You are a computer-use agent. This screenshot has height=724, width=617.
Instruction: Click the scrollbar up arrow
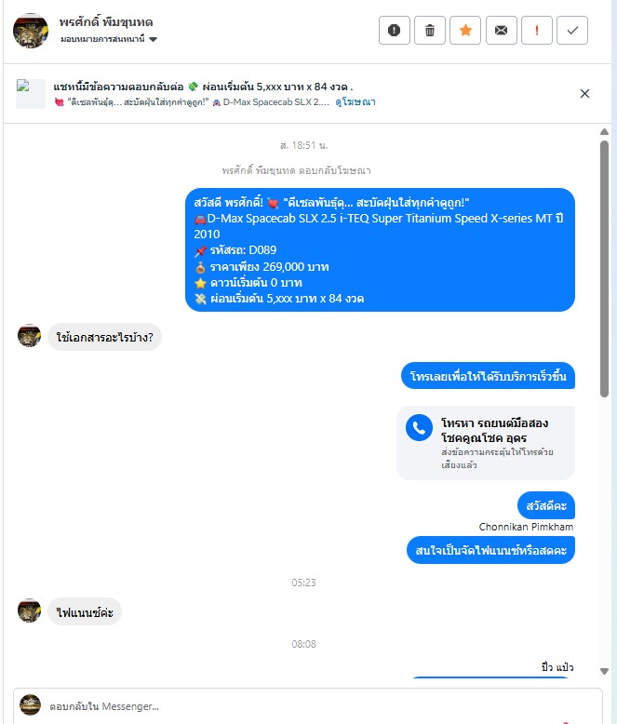(x=604, y=131)
